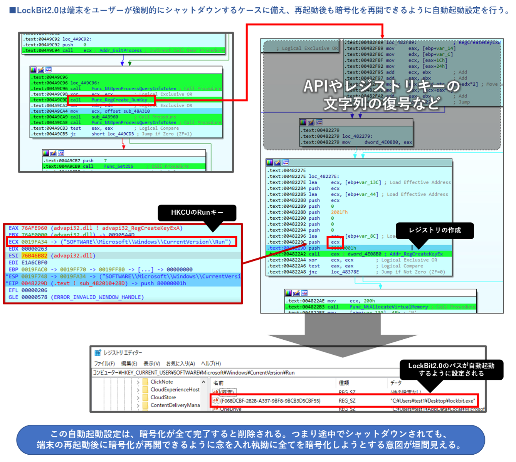Click the group nodes icon on Func_Set255 block

click(61, 153)
